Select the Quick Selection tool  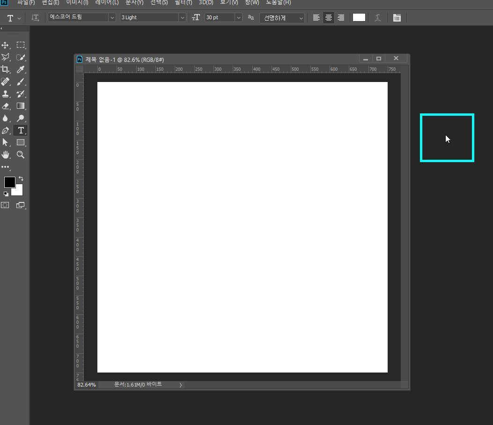click(x=21, y=57)
